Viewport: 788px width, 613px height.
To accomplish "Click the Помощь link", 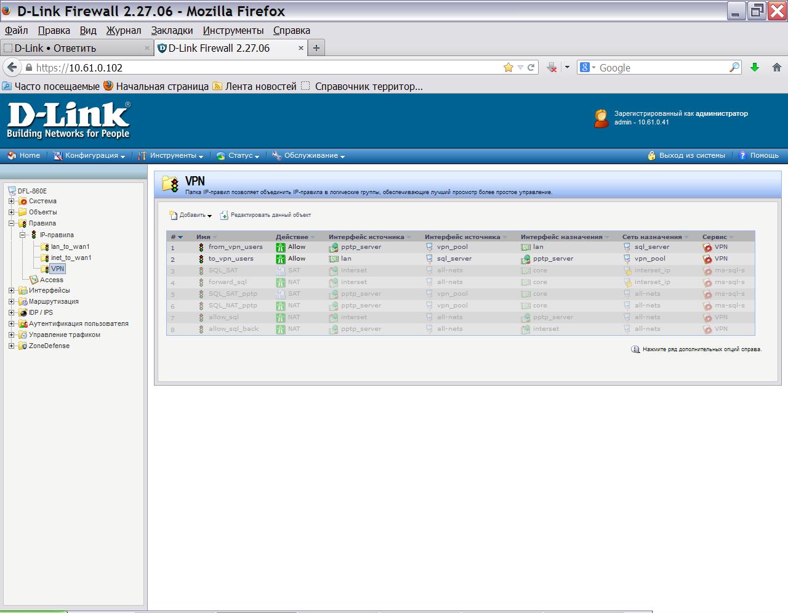I will pos(764,156).
